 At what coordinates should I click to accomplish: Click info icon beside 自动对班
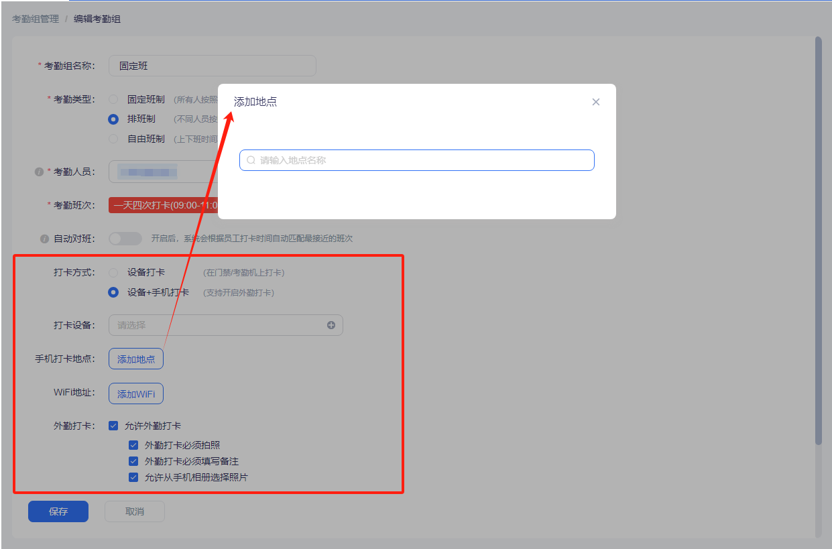44,239
